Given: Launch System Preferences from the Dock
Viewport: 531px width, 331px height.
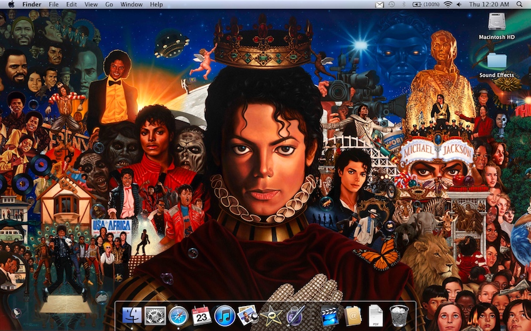Looking at the screenshot, I should point(155,315).
